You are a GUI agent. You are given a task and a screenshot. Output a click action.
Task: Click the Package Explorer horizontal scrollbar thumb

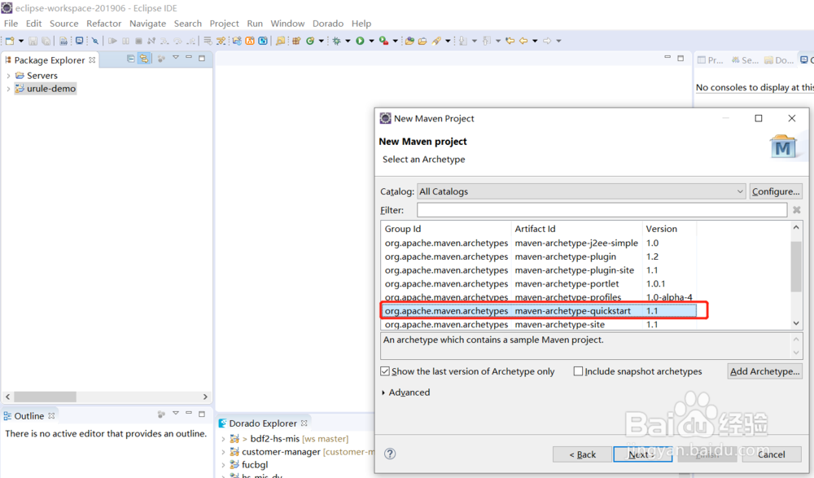[x=45, y=397]
